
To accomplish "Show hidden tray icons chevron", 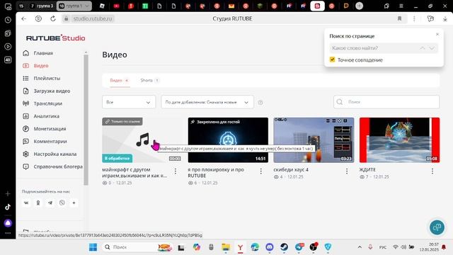I will (360, 247).
